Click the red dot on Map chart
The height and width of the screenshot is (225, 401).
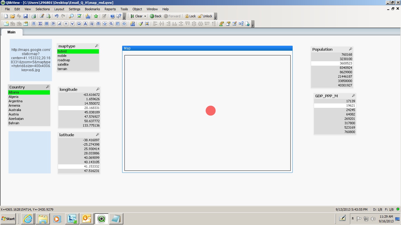pyautogui.click(x=210, y=111)
